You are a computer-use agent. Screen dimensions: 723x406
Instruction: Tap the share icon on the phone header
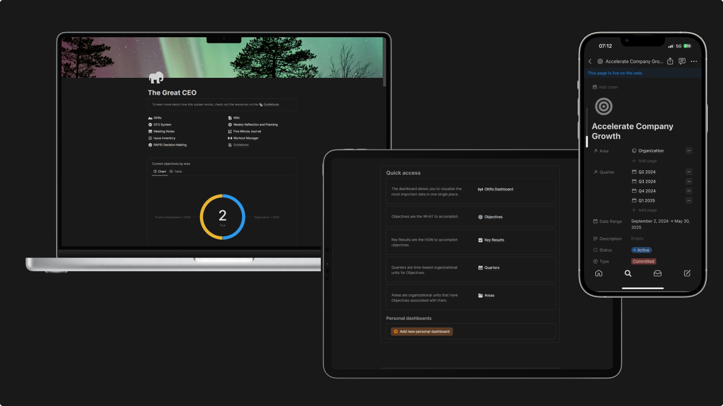tap(670, 61)
